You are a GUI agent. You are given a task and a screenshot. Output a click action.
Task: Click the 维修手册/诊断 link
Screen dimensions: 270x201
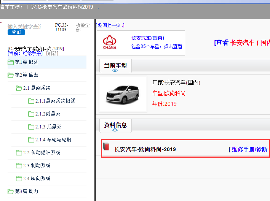249,149
